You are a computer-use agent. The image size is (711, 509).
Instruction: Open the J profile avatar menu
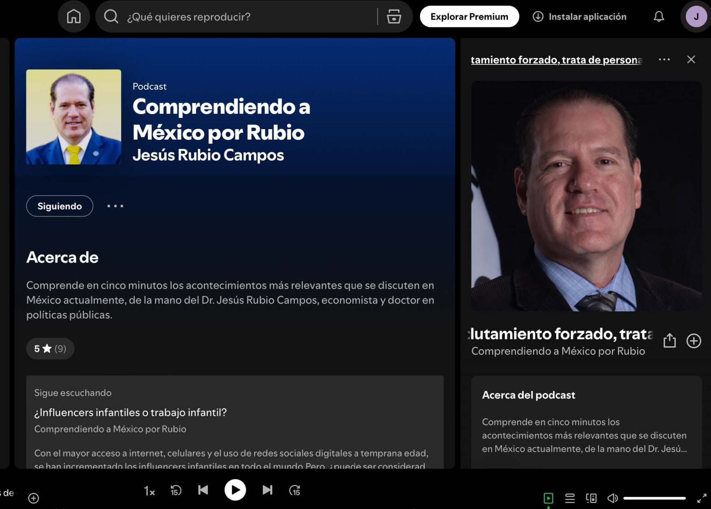coord(696,17)
